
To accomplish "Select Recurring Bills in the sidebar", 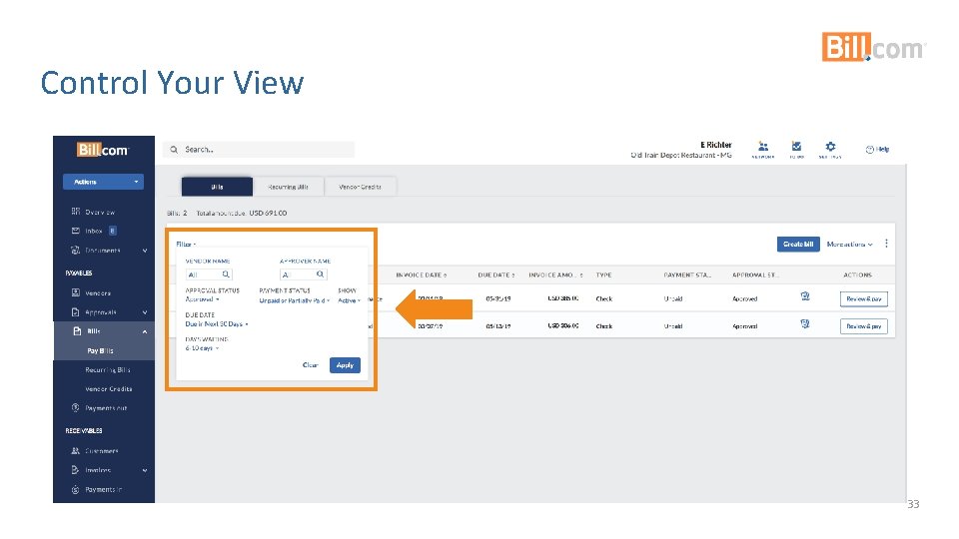I will click(x=108, y=369).
